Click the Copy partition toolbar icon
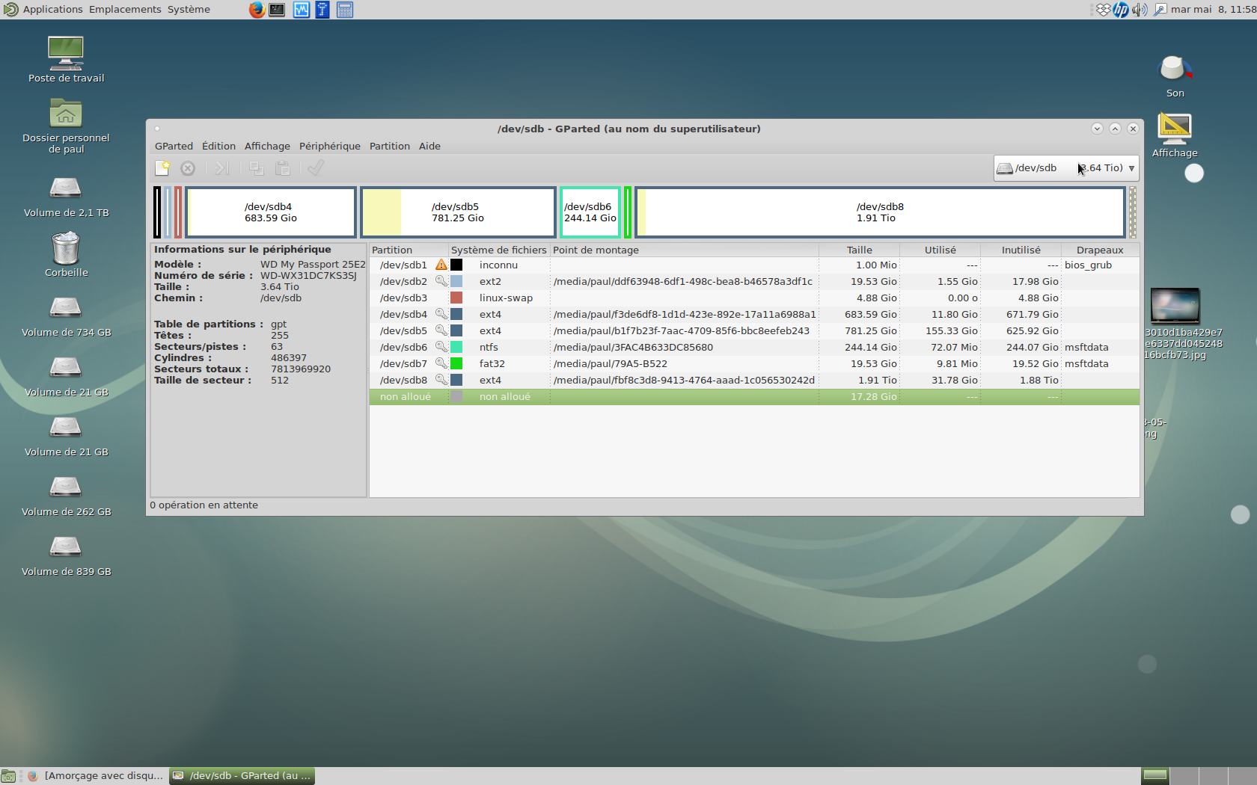 (256, 168)
